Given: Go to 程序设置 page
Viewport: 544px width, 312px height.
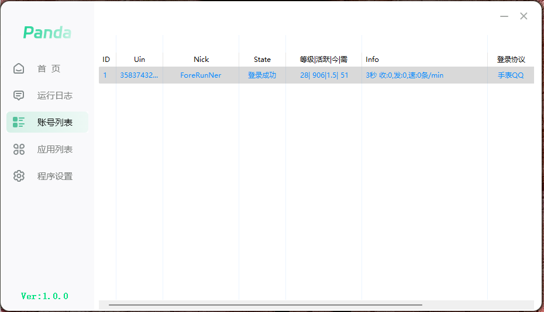Looking at the screenshot, I should click(x=54, y=176).
